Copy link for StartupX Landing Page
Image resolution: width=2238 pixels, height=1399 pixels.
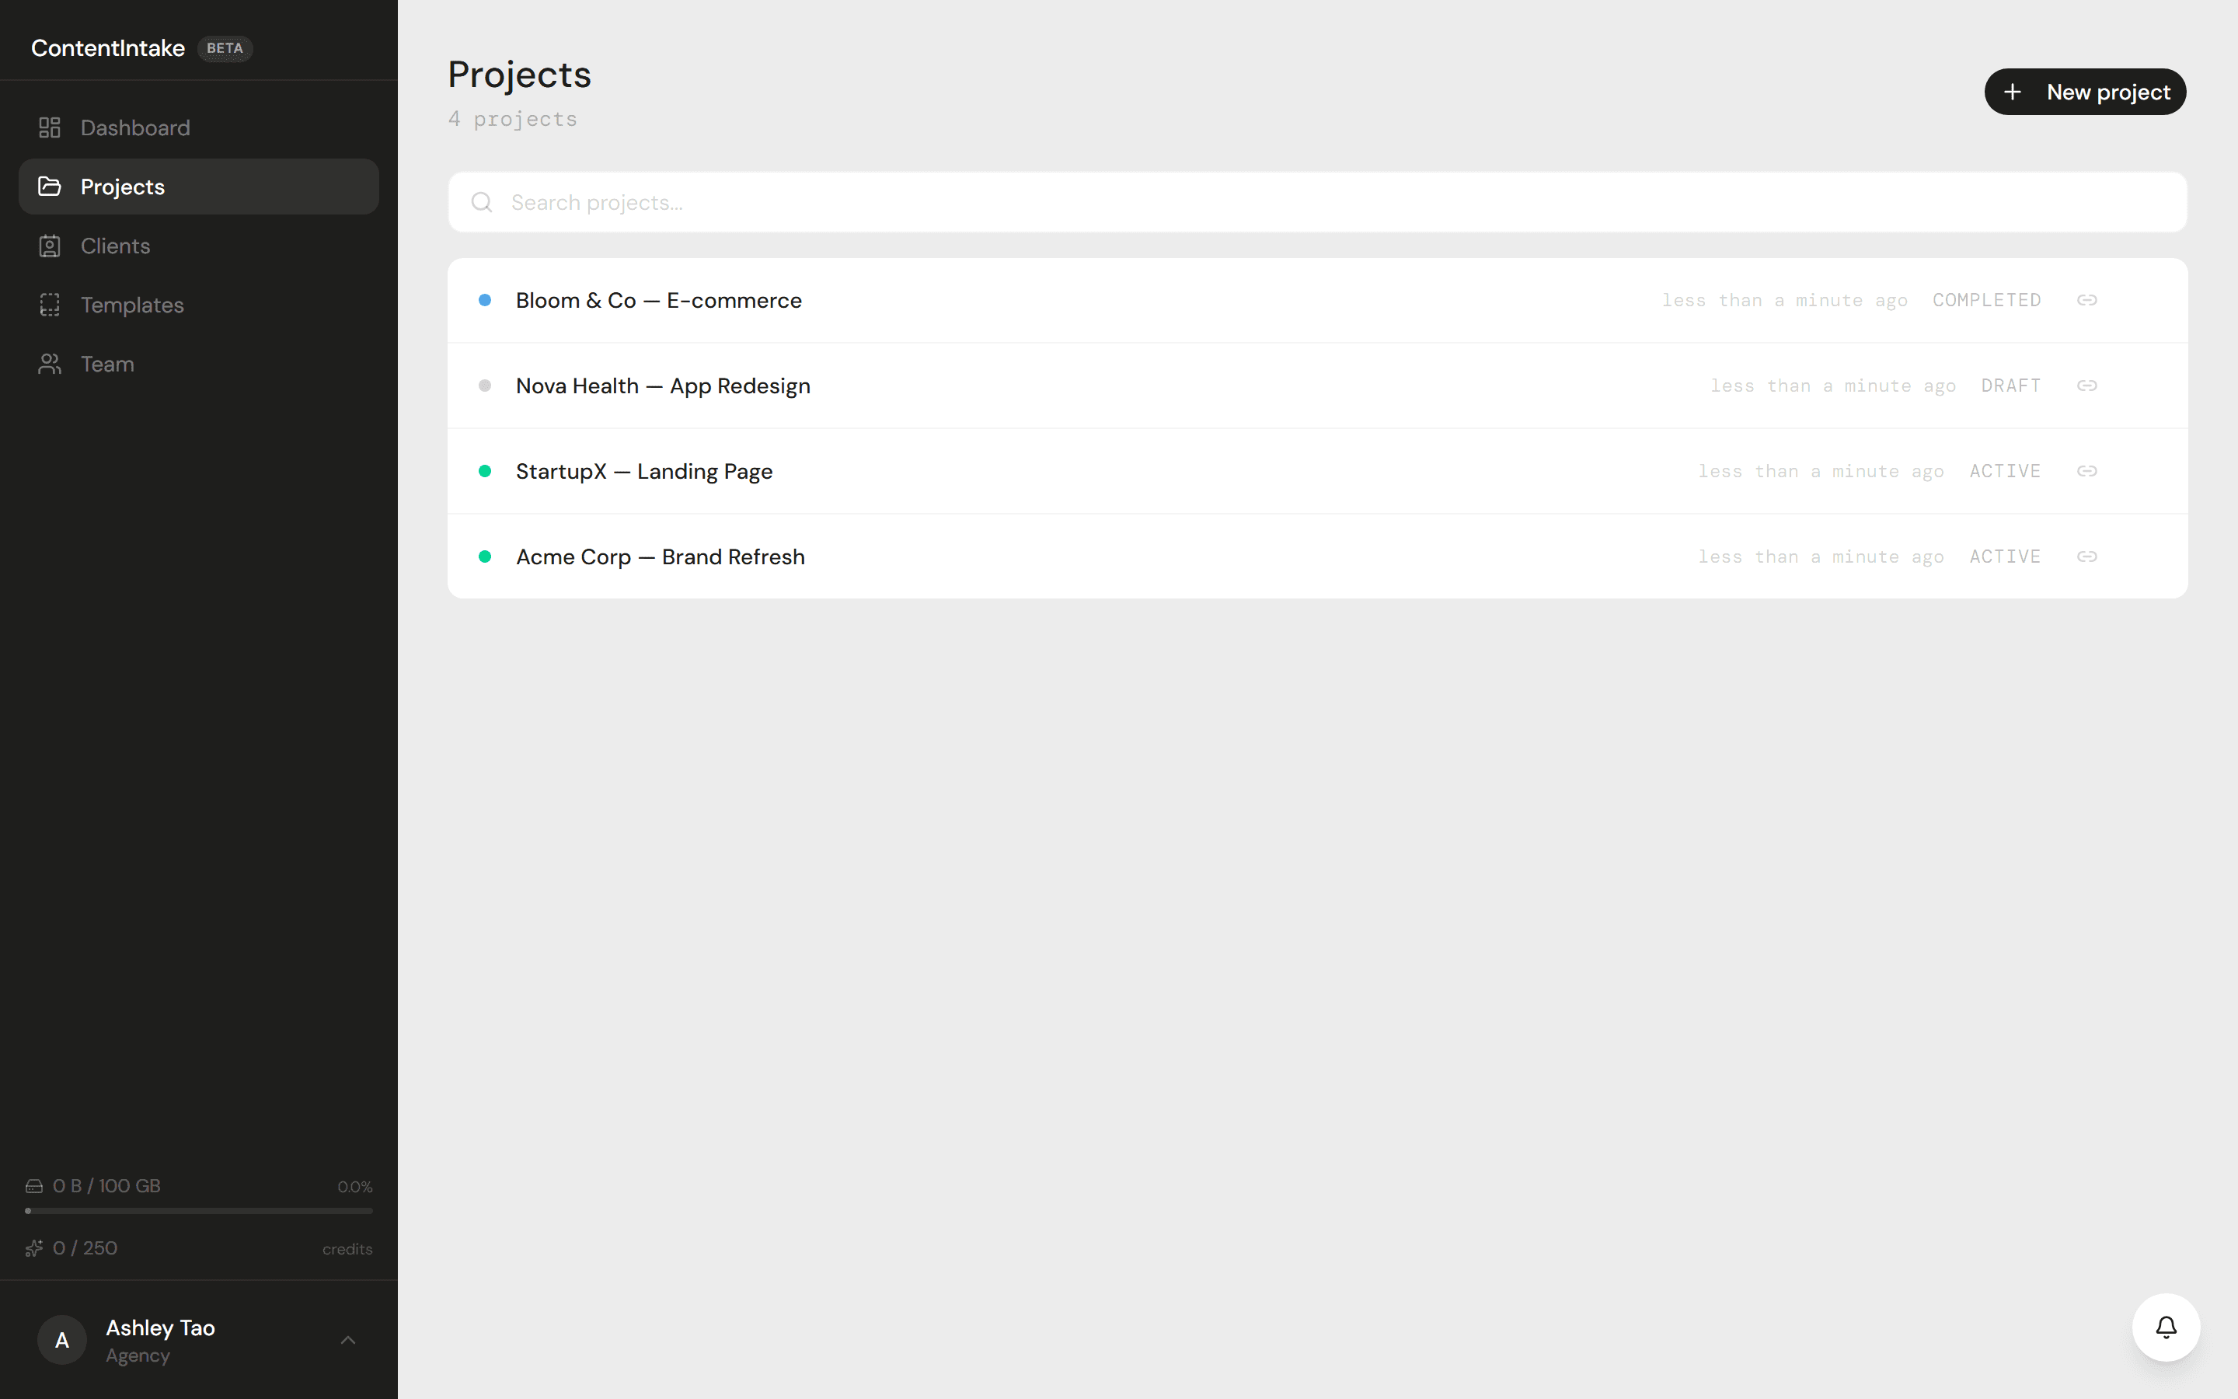2086,471
